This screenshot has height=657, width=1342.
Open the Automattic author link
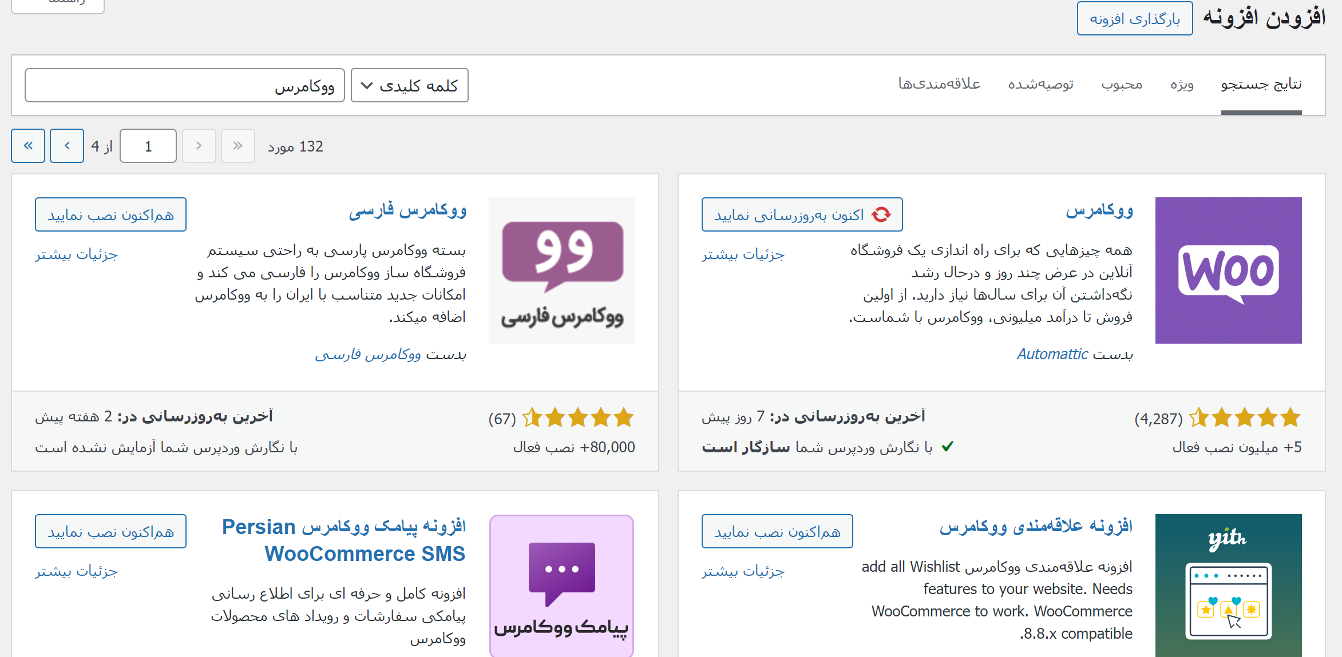(x=1052, y=354)
